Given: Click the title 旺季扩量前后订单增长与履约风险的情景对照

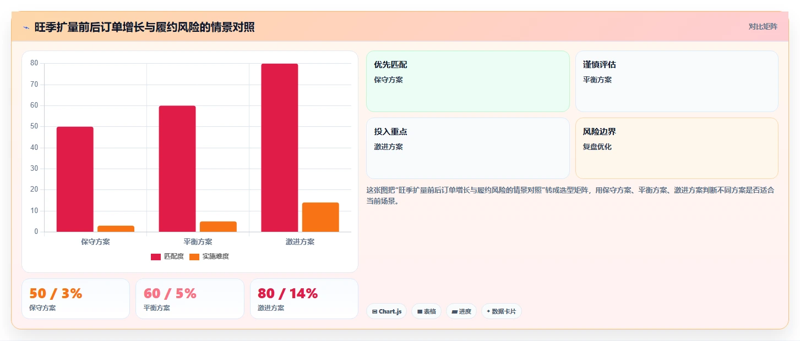Looking at the screenshot, I should [x=144, y=27].
